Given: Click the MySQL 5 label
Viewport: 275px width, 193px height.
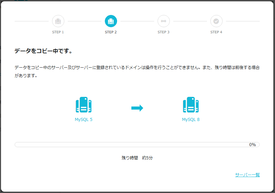Looking at the screenshot, I should click(84, 120).
